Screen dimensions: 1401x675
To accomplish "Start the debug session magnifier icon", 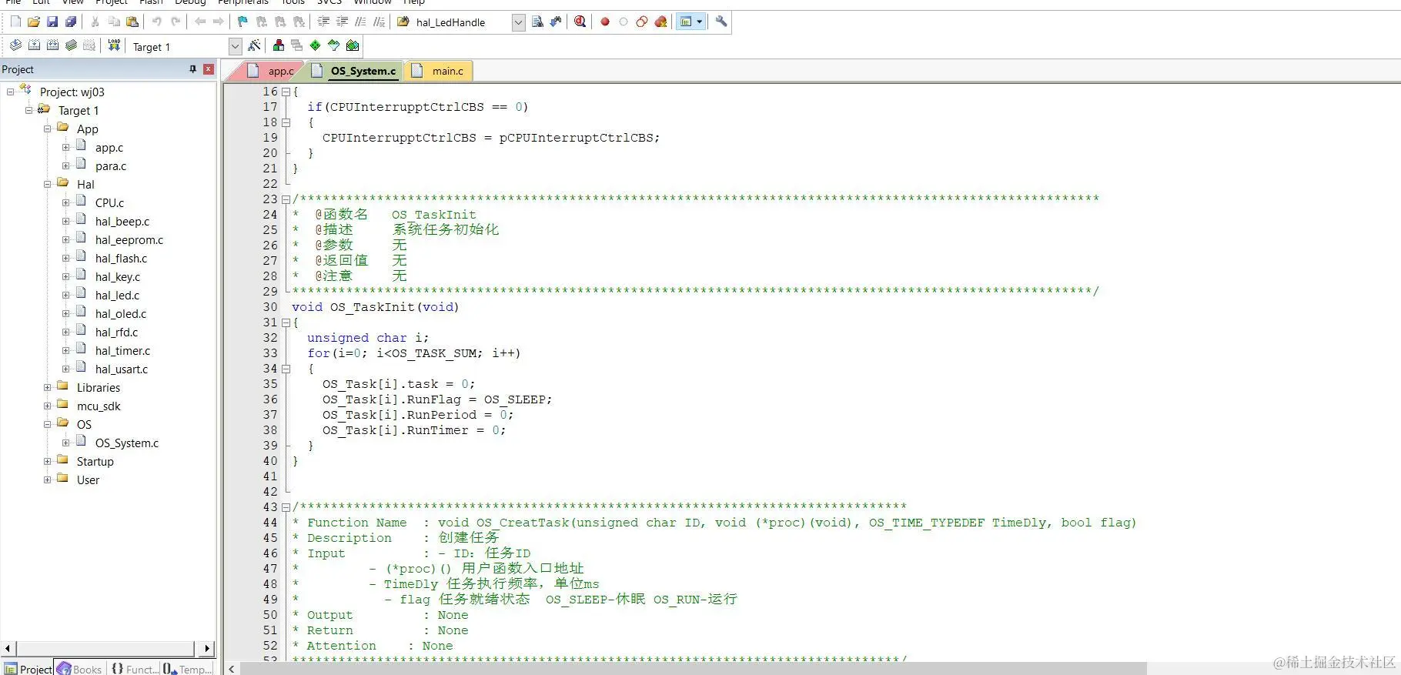I will tap(580, 22).
